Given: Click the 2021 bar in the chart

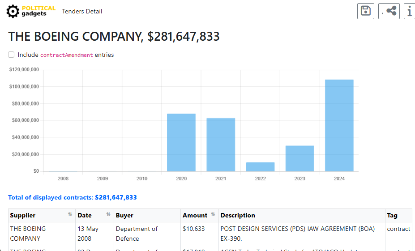Looking at the screenshot, I should tap(221, 145).
